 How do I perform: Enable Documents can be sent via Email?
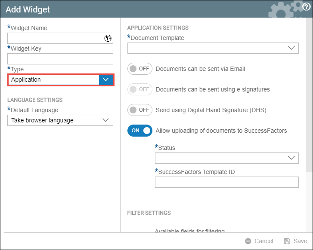click(140, 69)
